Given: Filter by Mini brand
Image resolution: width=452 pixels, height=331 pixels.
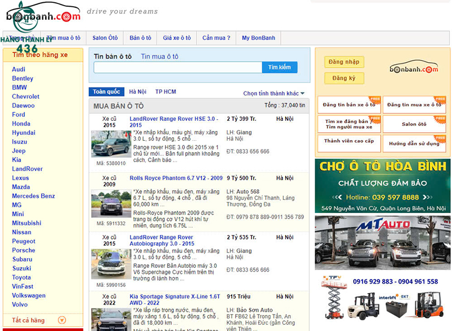Looking at the screenshot, I should (x=18, y=214).
